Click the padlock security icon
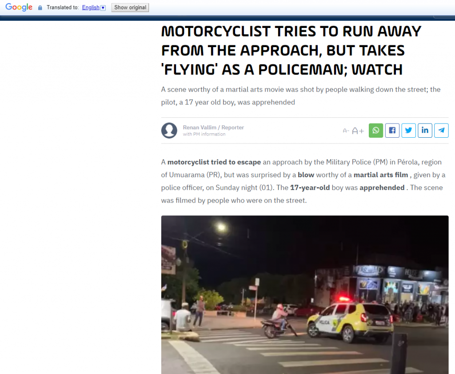 pyautogui.click(x=40, y=8)
